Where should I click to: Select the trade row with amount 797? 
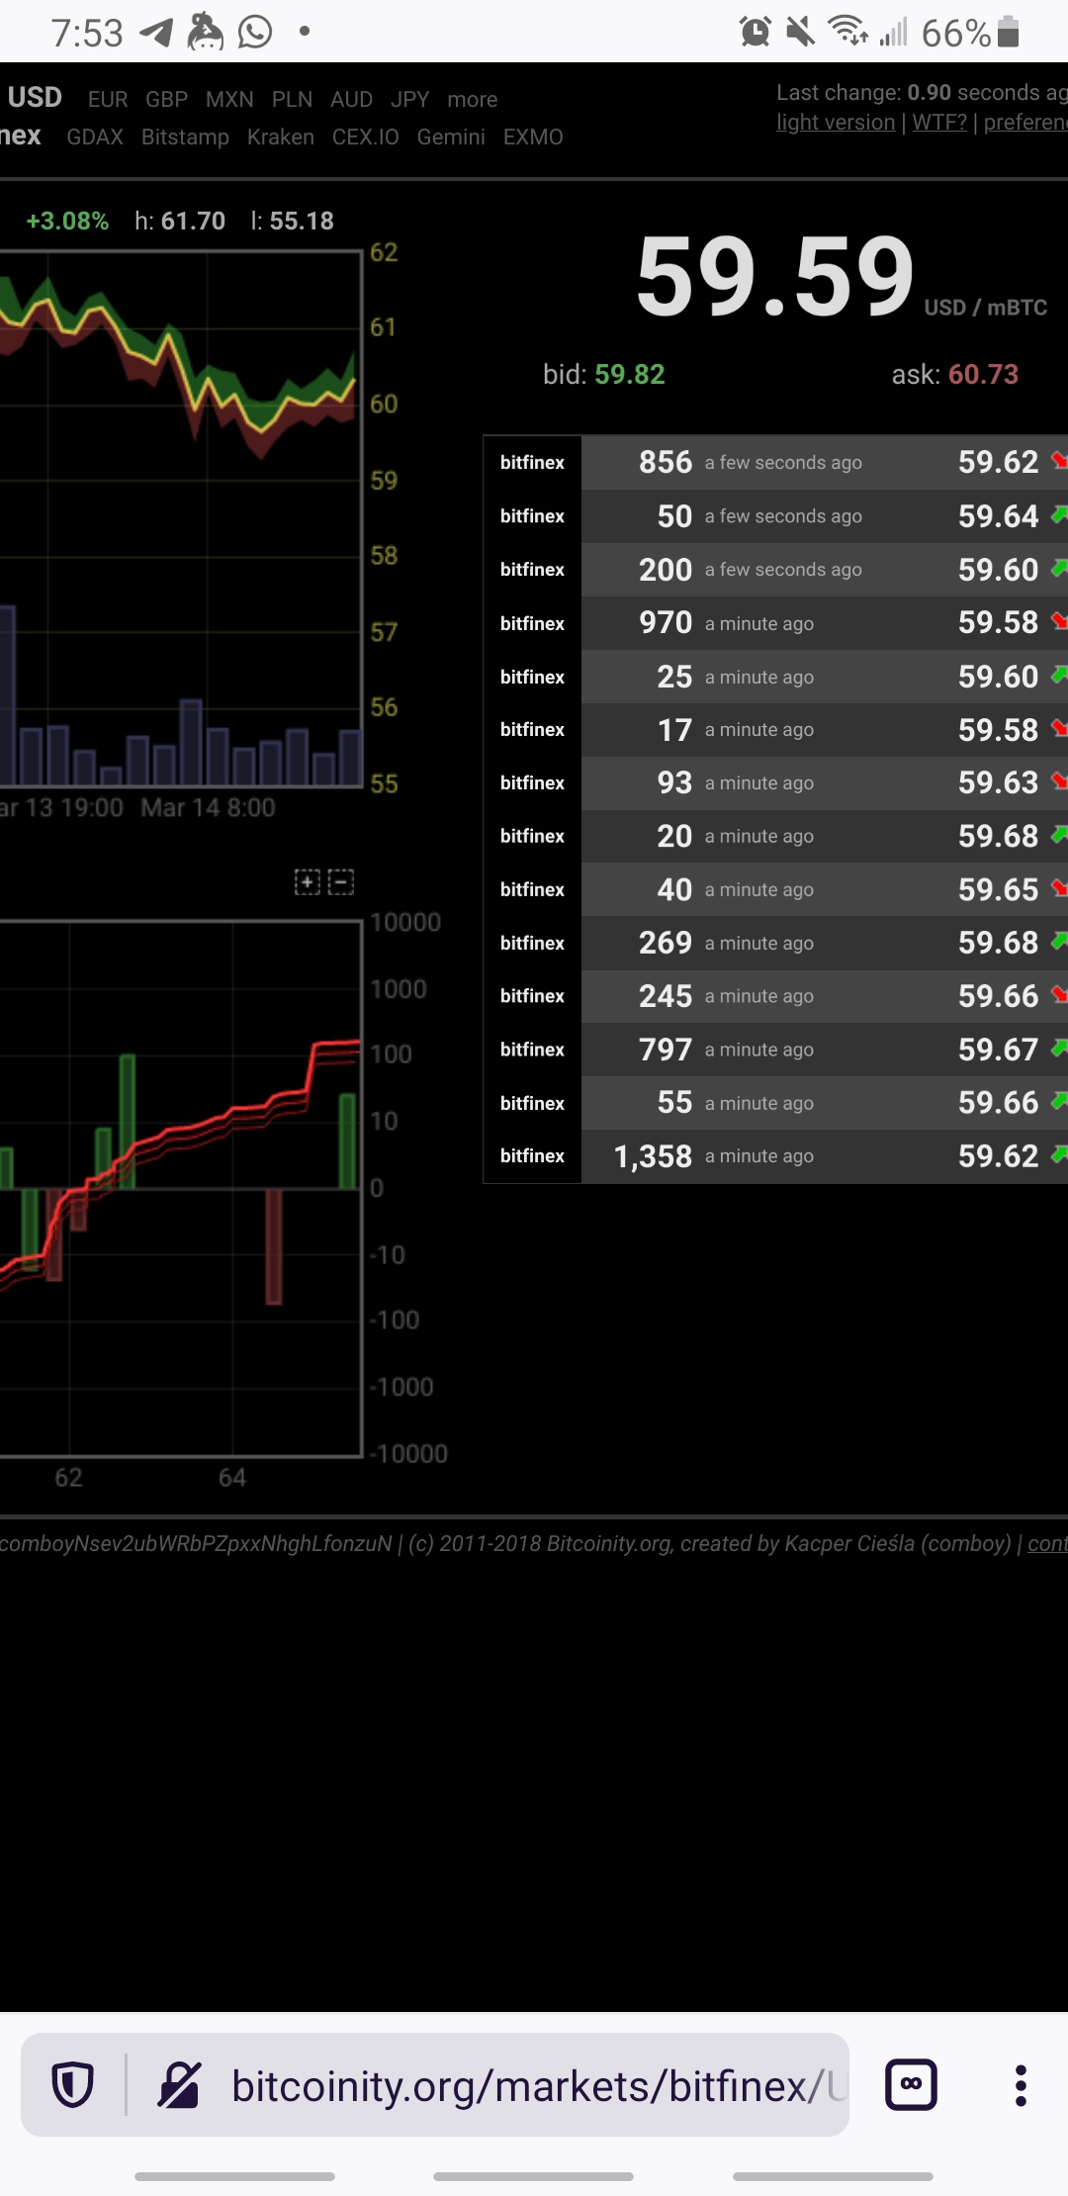[775, 1050]
